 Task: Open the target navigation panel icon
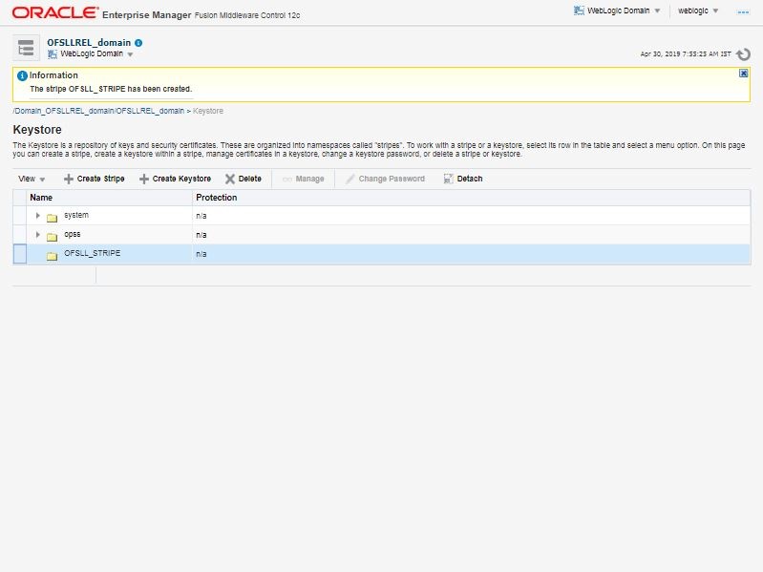(26, 48)
